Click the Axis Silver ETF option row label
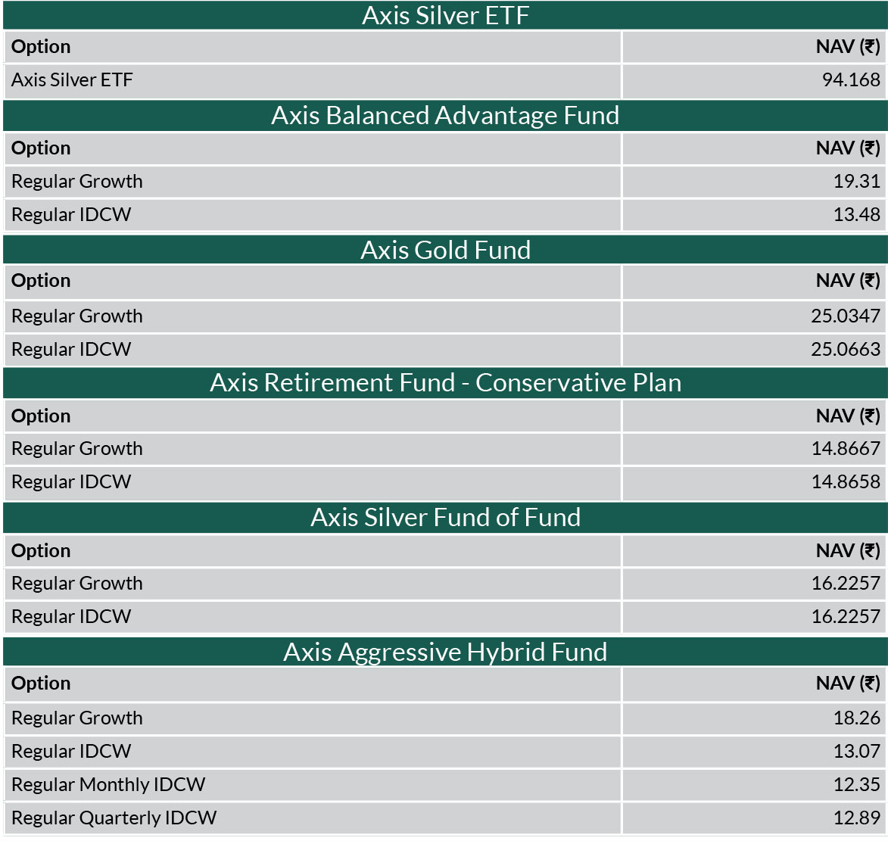 pyautogui.click(x=72, y=79)
